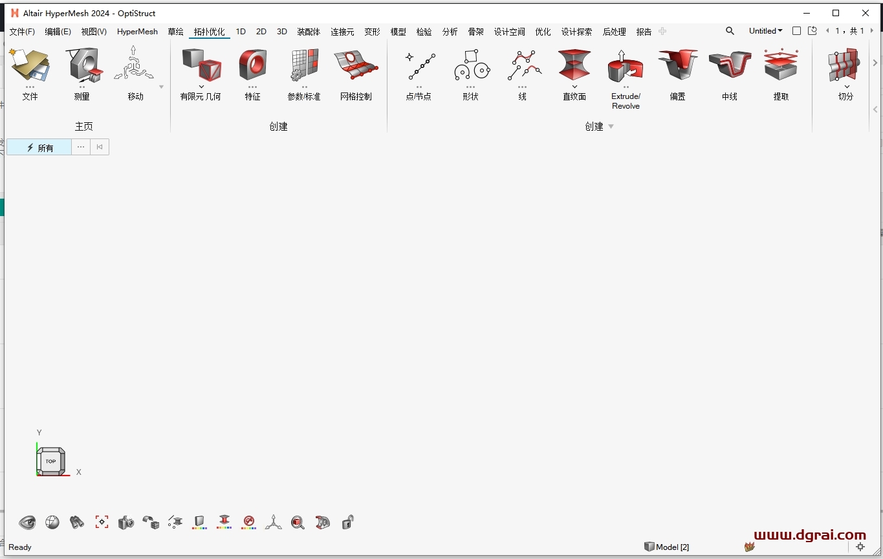
Task: Open the 参数/标准 (Params/Criteria) tool
Action: (x=304, y=65)
